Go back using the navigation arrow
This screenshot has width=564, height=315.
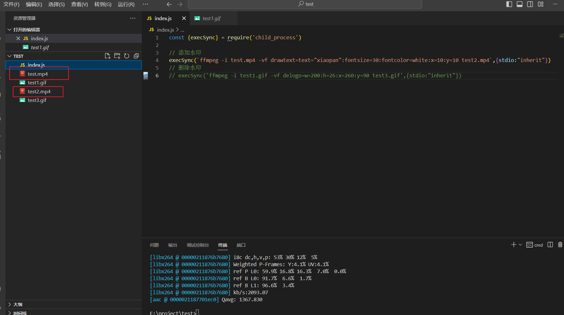(x=169, y=4)
